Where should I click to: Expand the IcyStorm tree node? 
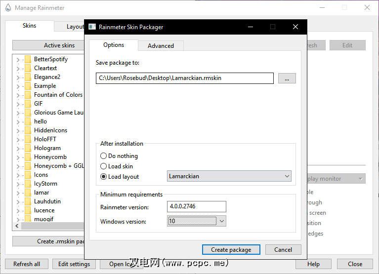click(18, 184)
